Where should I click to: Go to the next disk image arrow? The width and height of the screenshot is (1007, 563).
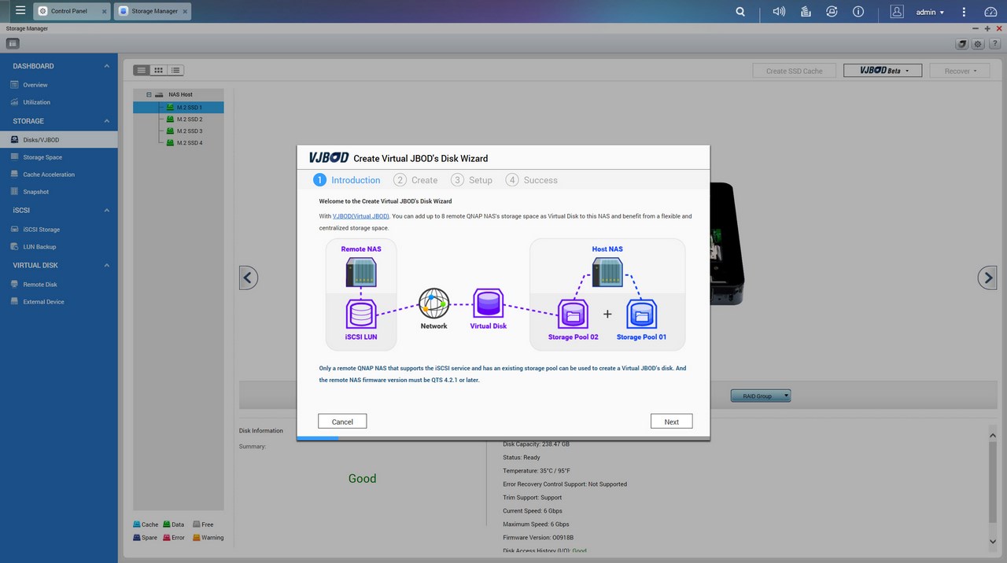[987, 277]
